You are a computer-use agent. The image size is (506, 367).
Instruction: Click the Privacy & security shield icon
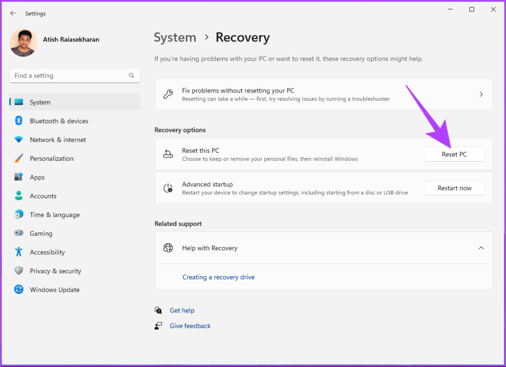tap(19, 271)
